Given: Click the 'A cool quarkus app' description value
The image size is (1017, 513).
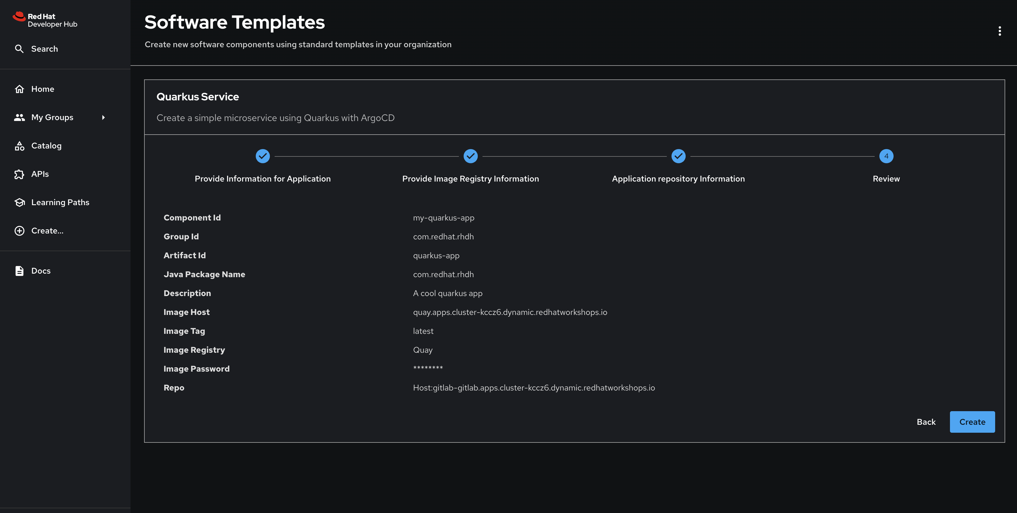Looking at the screenshot, I should tap(448, 294).
